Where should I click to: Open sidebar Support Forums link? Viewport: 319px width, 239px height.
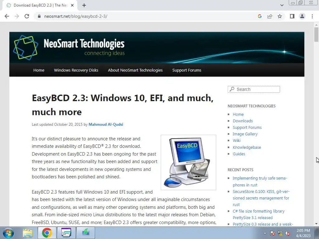(247, 127)
